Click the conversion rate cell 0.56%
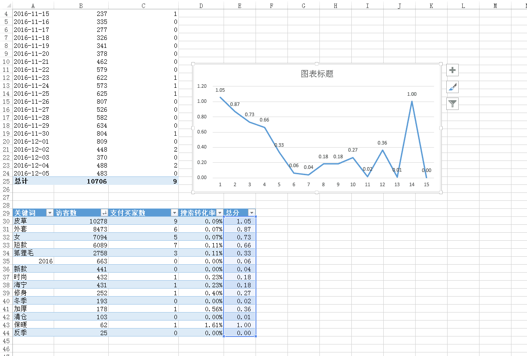Screen dimensions: 527x356 click(x=201, y=309)
